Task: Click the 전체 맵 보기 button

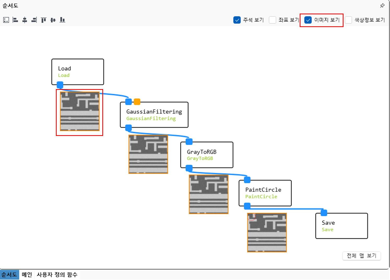Action: tap(361, 256)
